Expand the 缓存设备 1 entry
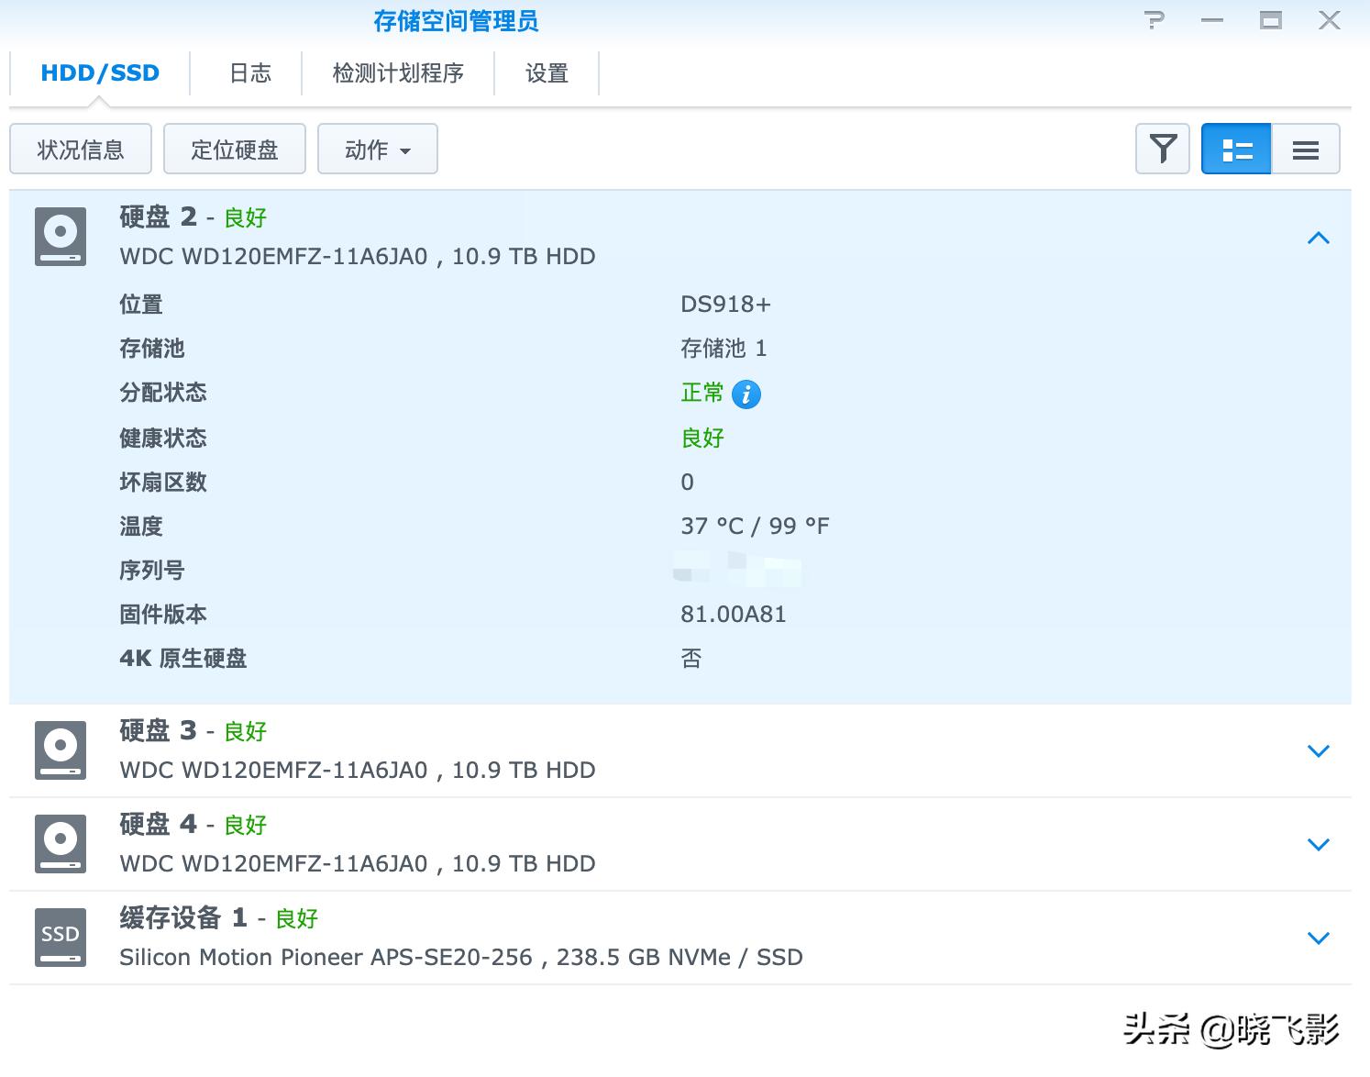 click(1318, 938)
